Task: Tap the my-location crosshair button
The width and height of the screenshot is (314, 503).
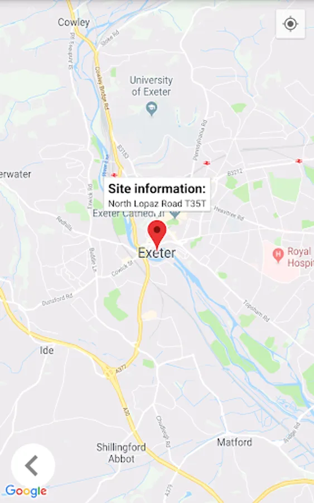Action: point(291,24)
